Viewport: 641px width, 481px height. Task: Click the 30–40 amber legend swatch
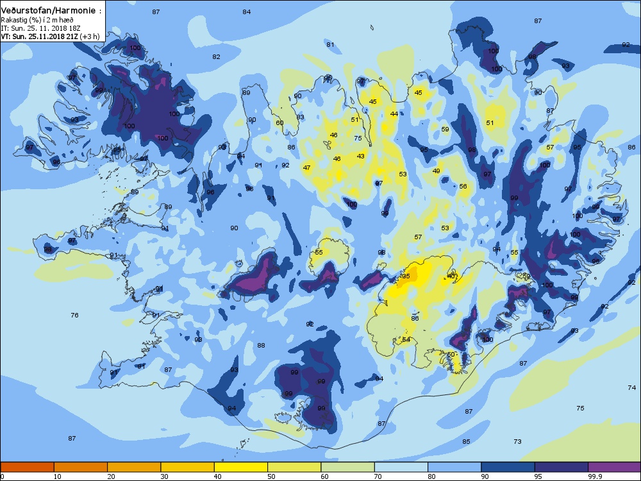pyautogui.click(x=188, y=467)
